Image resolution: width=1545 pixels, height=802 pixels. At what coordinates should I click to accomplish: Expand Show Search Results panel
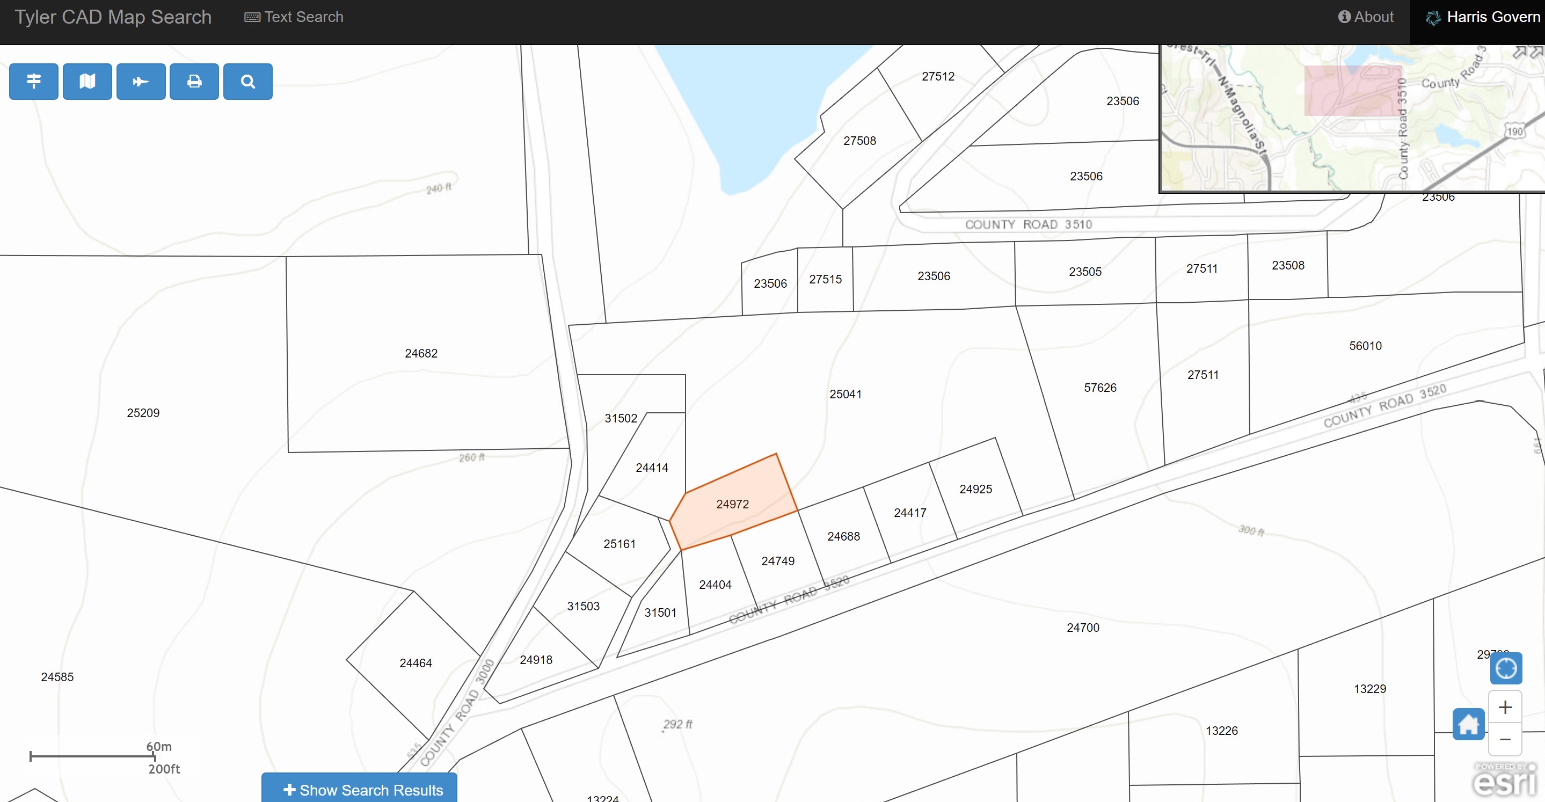360,789
